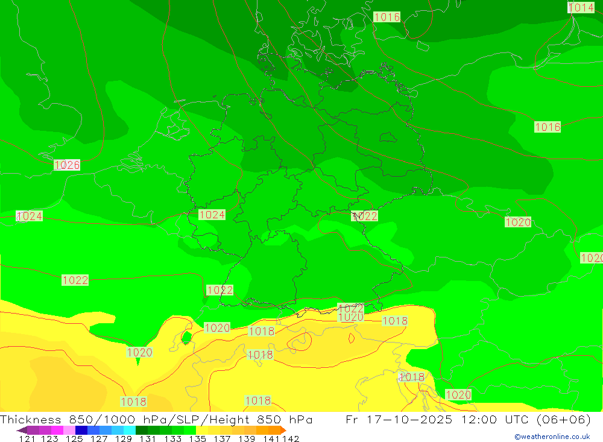Click the 1024 label at the left edge
This screenshot has height=442, width=603.
(29, 216)
